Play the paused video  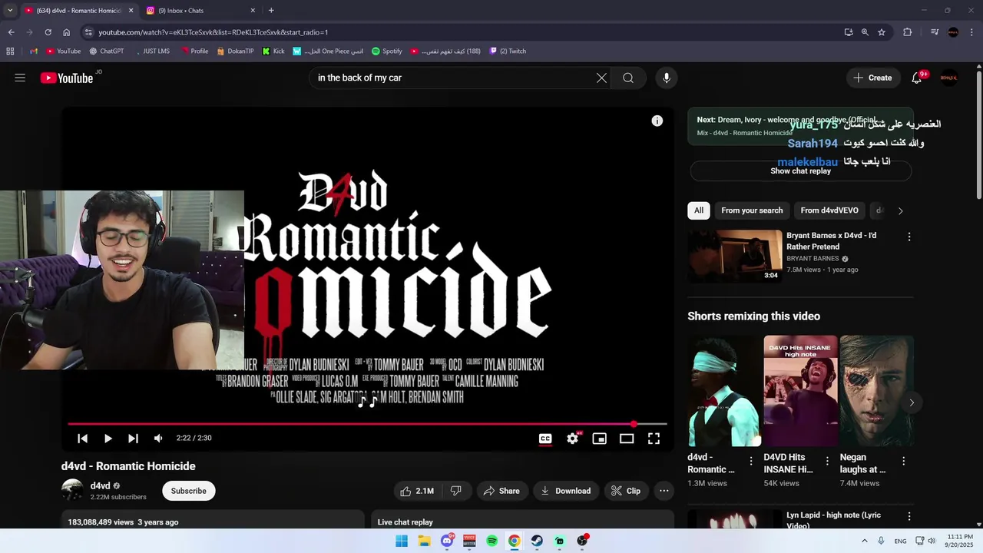coord(108,439)
